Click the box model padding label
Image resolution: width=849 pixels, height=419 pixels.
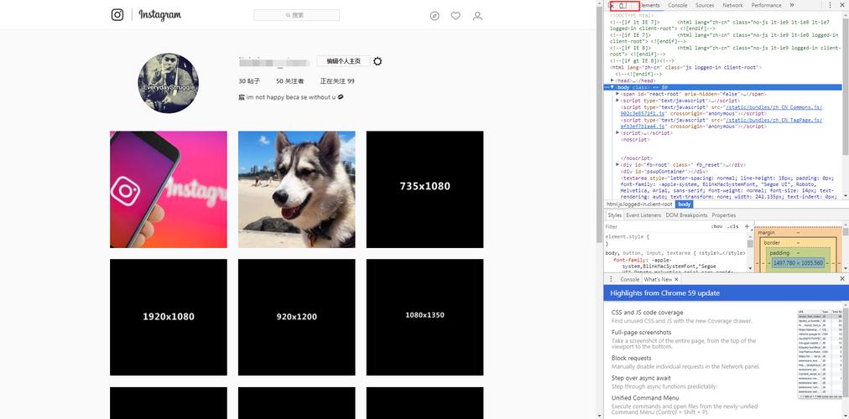click(x=779, y=253)
